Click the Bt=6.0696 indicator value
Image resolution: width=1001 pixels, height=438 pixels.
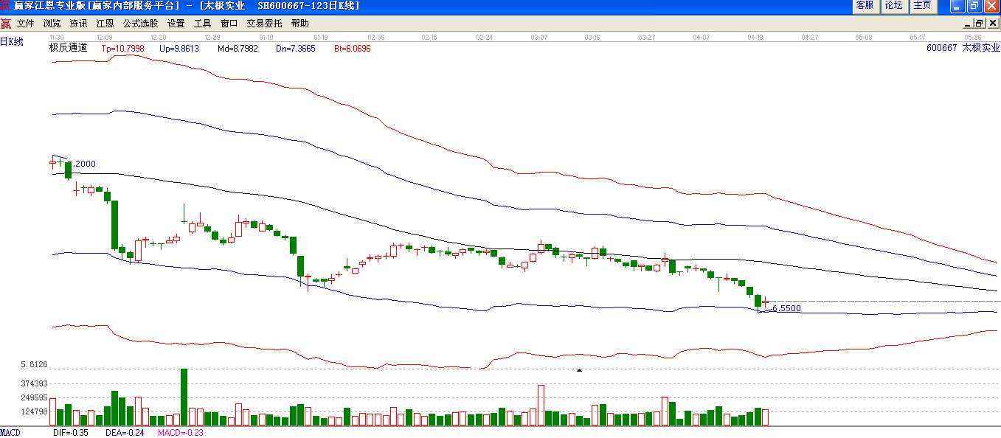(x=353, y=49)
